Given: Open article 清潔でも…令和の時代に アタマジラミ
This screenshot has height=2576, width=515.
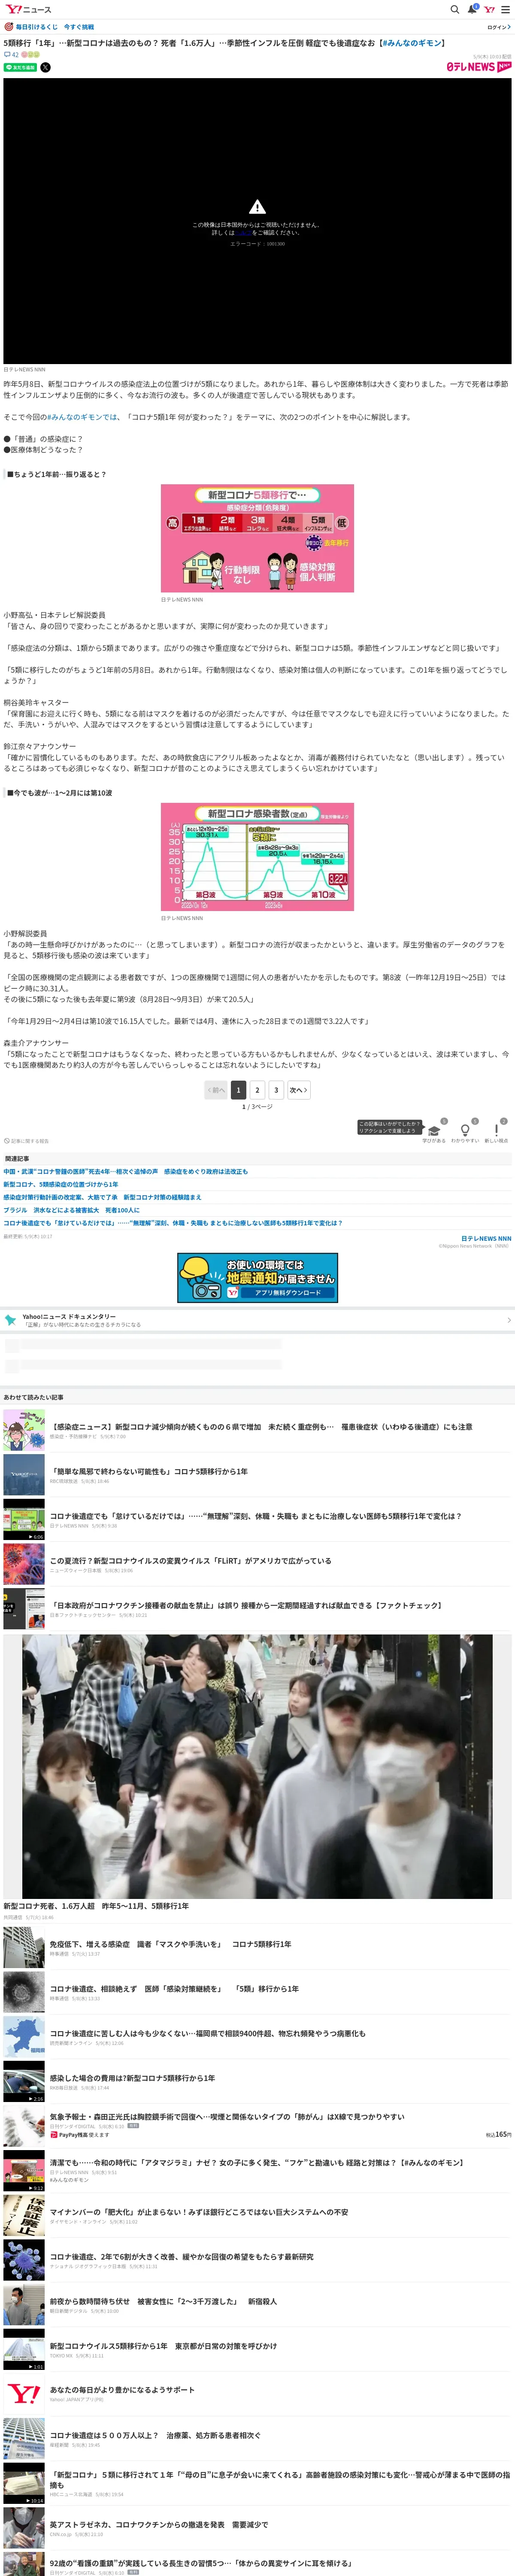Looking at the screenshot, I should click(257, 2163).
